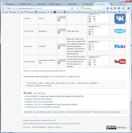The width and height of the screenshot is (132, 133).
Task: Switch to the unicode search tab
Action: 86,4
